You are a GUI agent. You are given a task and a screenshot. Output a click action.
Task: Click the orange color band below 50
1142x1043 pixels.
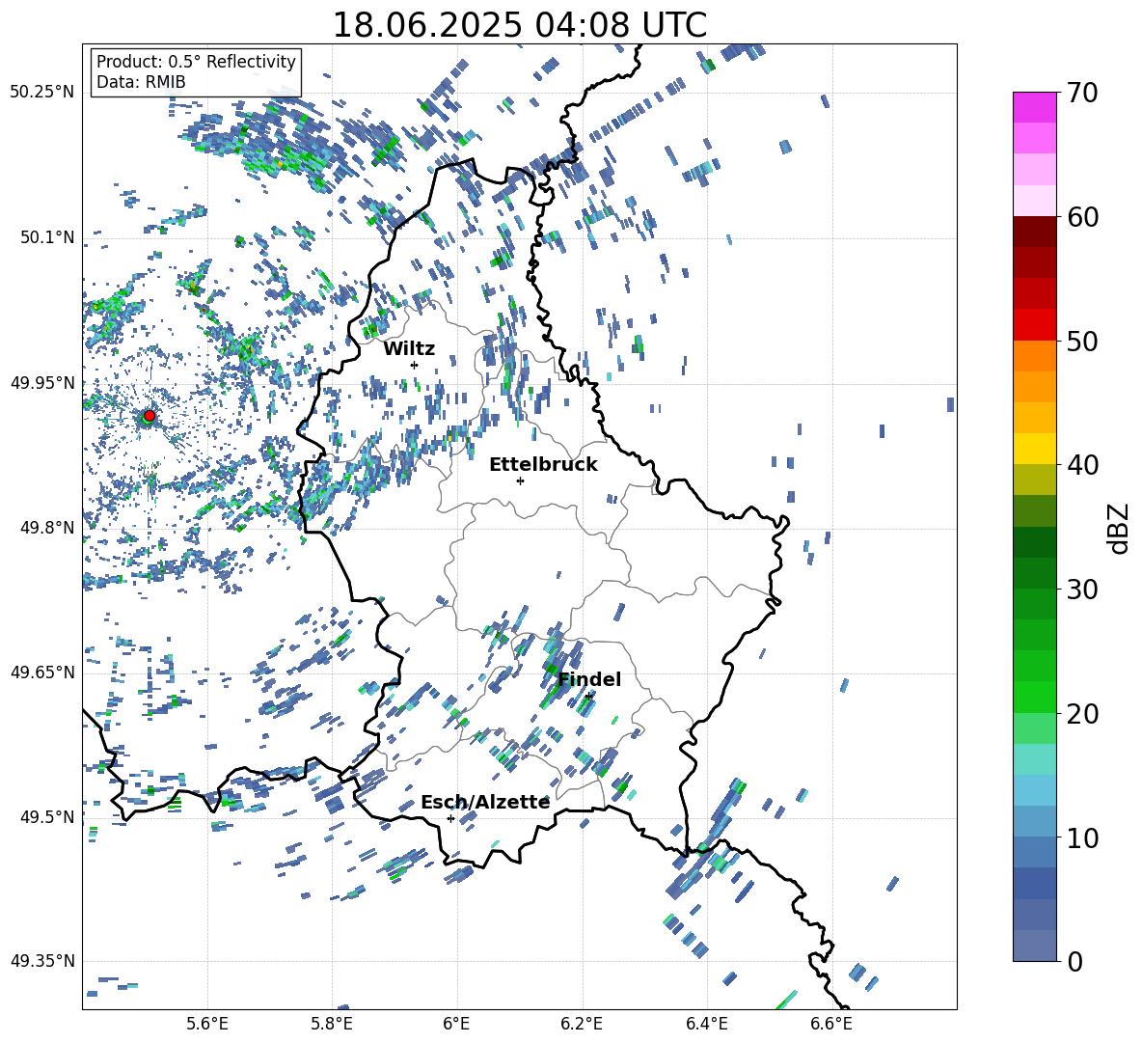[x=1034, y=356]
